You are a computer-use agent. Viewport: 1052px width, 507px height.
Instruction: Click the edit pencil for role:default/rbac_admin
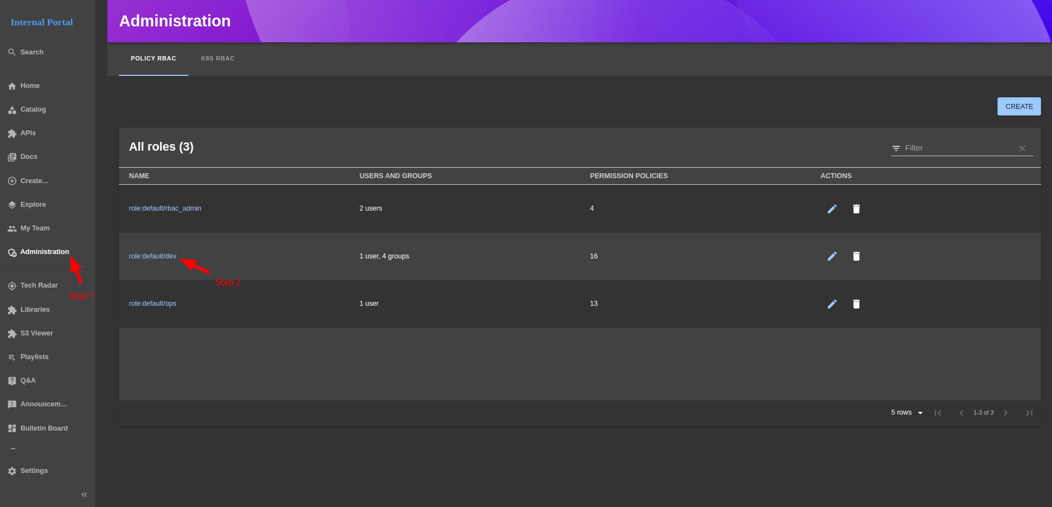tap(832, 209)
